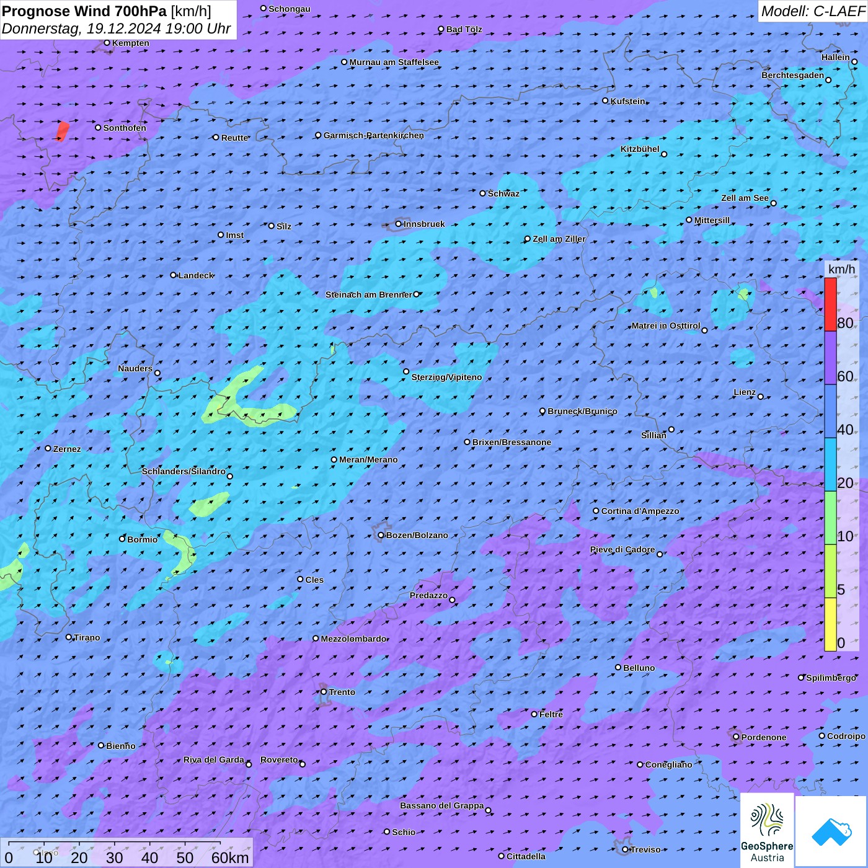Click the 'Meran/Merano' label
868x868 pixels.
368,459
